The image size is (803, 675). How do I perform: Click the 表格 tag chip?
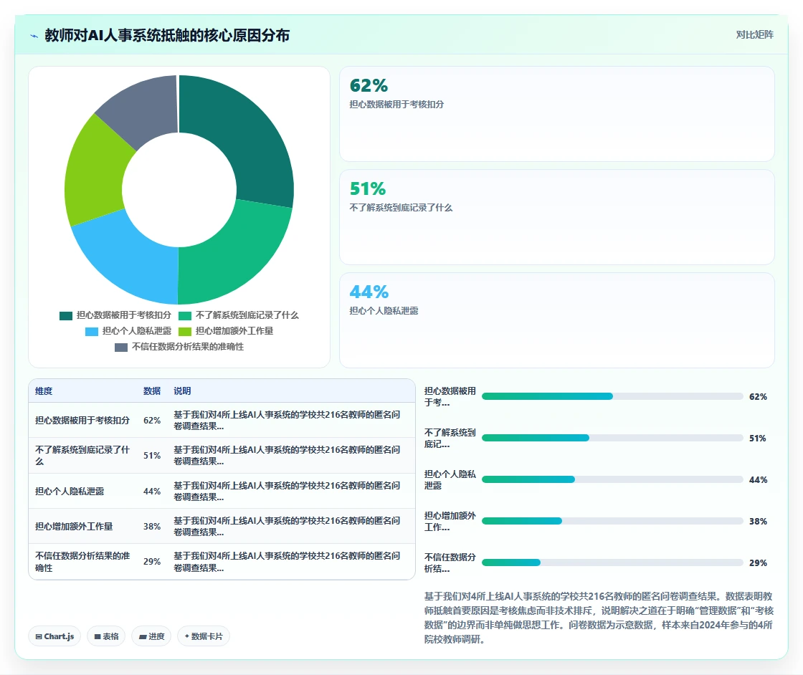(106, 636)
